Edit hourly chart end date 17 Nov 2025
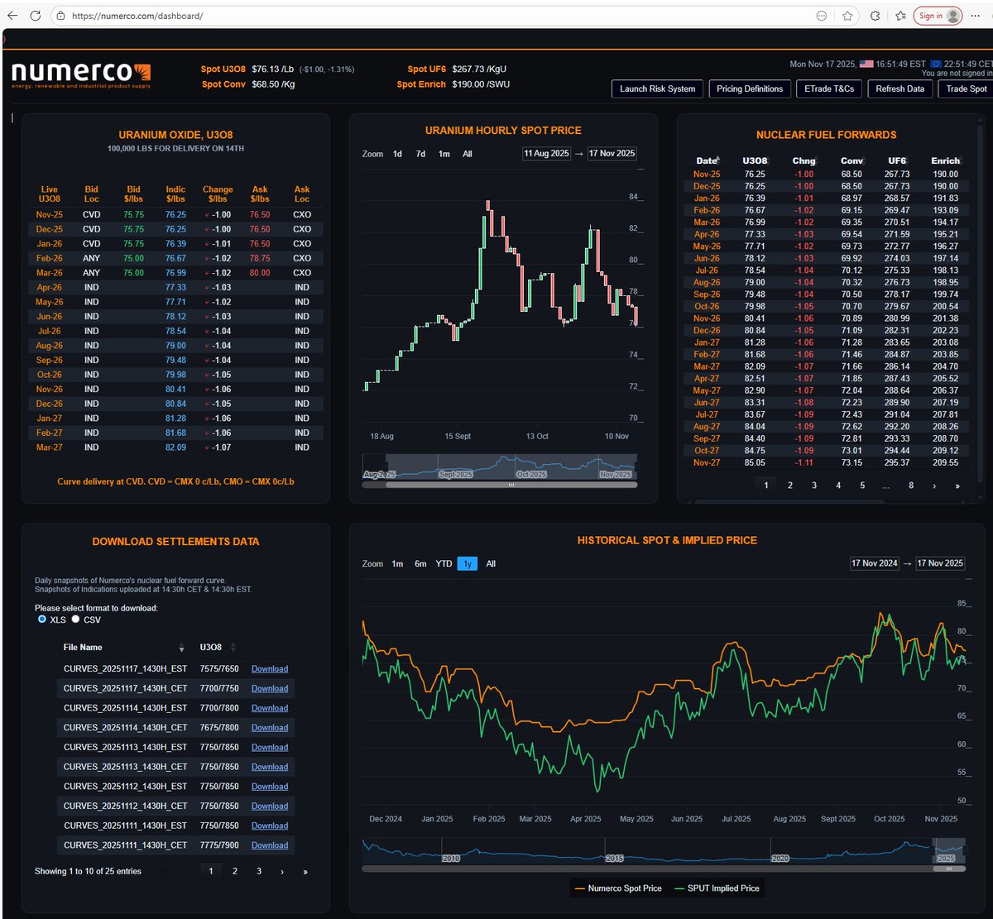Viewport: 993px width, 919px height. pos(612,153)
